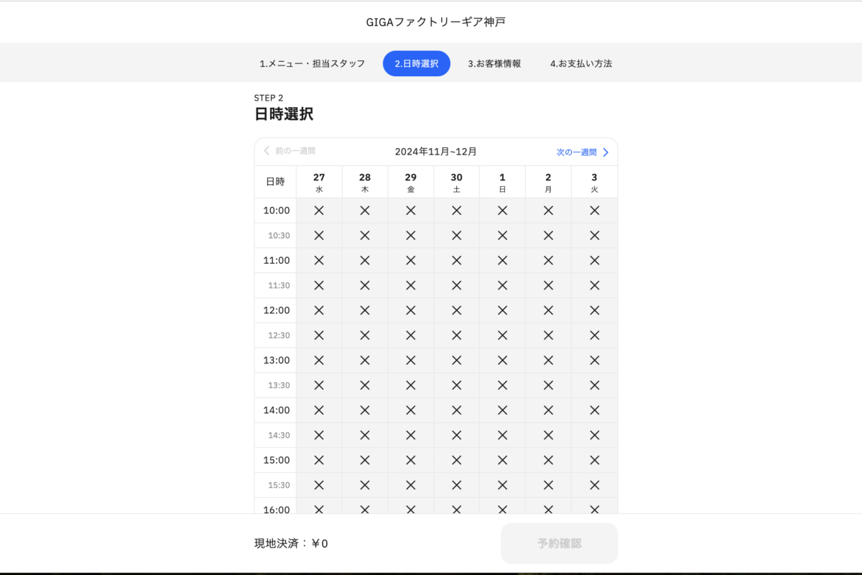Click the left chevron beside 前の一週間
Viewport: 862px width, 575px height.
click(267, 151)
